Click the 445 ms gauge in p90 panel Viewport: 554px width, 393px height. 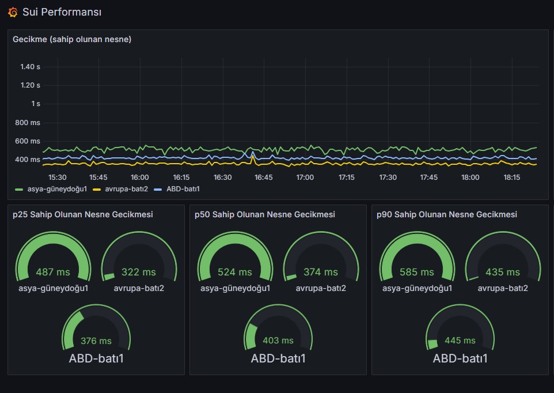pos(460,327)
